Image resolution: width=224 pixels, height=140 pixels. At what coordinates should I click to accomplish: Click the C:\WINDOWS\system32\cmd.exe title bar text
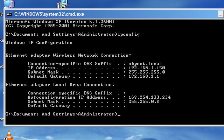point(49,14)
